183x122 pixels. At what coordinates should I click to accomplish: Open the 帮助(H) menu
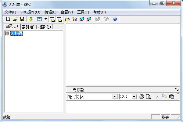tap(99, 12)
